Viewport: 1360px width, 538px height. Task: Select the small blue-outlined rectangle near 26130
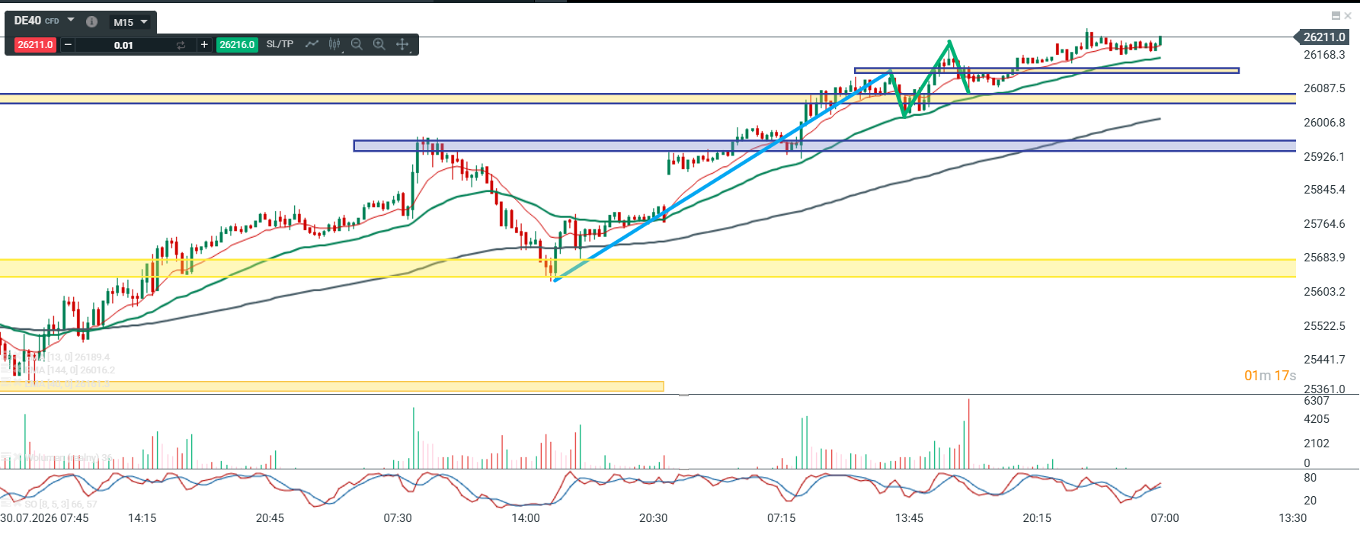click(x=1047, y=71)
